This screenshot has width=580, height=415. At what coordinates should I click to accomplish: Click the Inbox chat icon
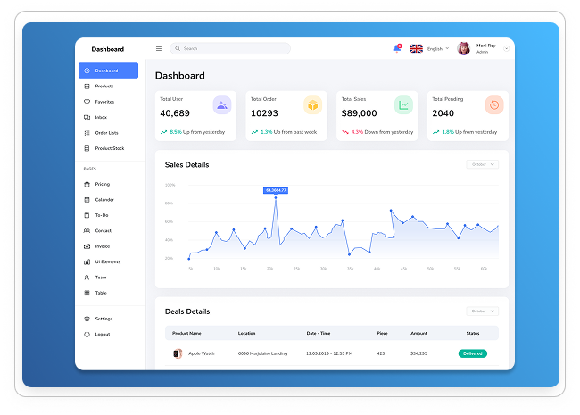[87, 117]
